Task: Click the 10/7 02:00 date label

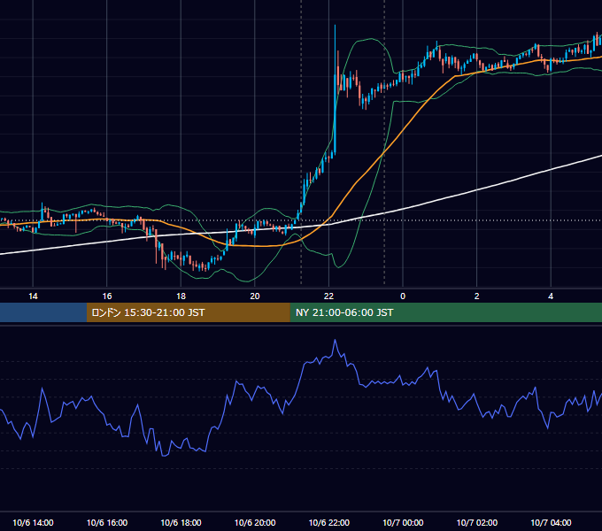Action: (x=477, y=522)
